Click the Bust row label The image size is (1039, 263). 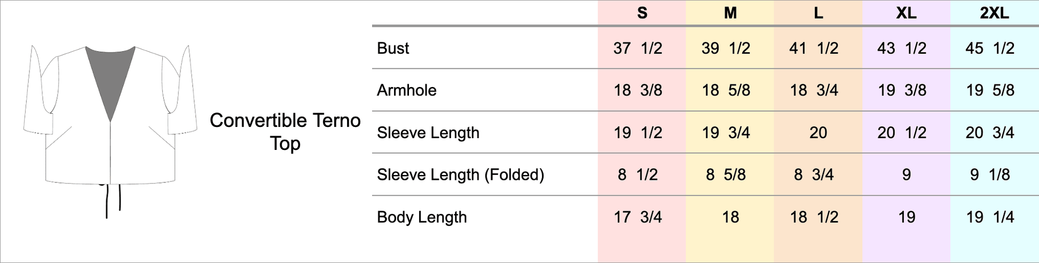[x=393, y=48]
